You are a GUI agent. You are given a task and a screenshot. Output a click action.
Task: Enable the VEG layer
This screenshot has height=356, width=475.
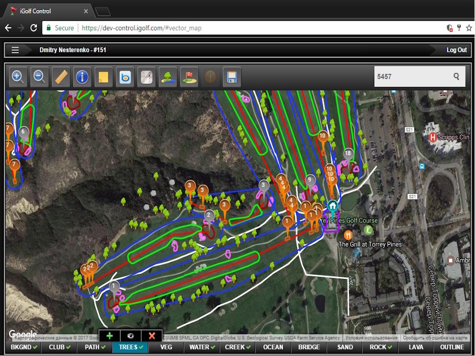click(166, 347)
